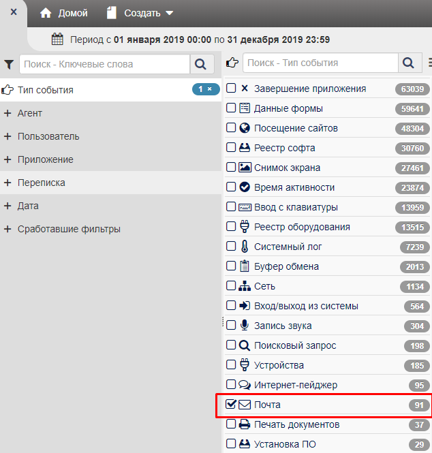Click the 63039 count badge
Image resolution: width=432 pixels, height=453 pixels.
click(x=412, y=89)
